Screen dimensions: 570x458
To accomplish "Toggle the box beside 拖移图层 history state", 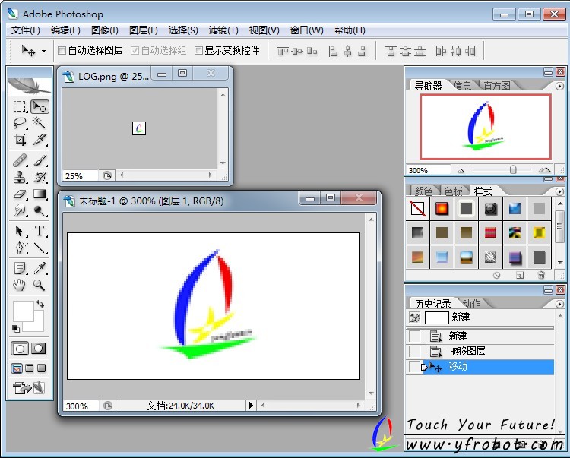I will point(414,352).
